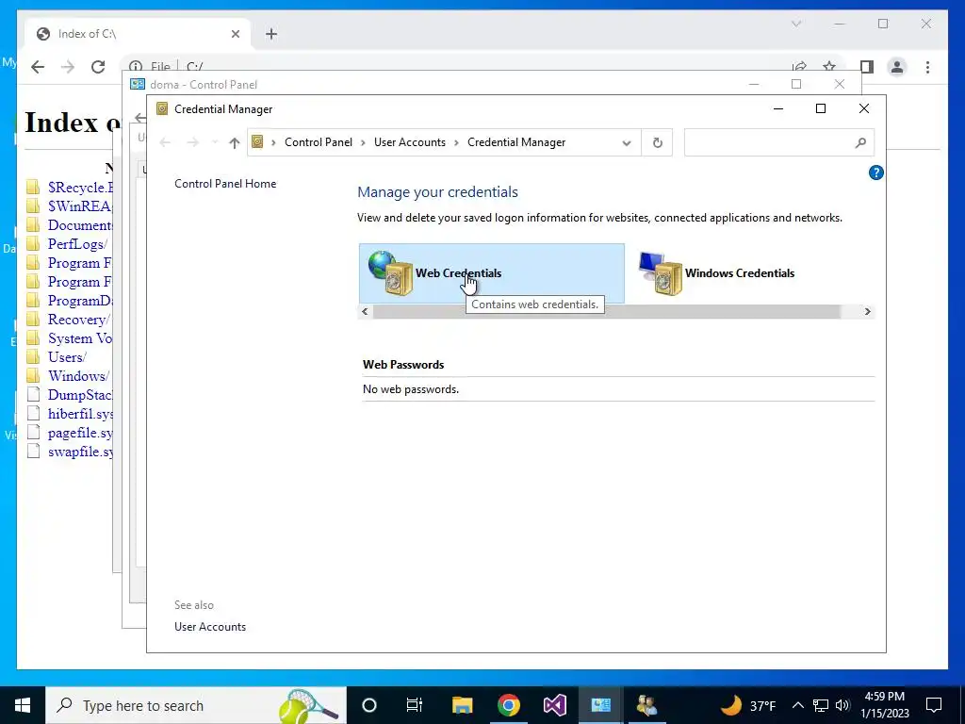Click Forward arrow in Credential Manager

192,143
